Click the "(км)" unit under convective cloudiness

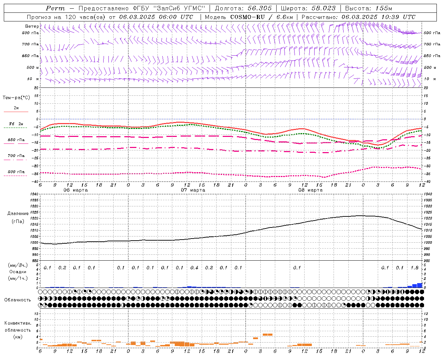pos(18,337)
